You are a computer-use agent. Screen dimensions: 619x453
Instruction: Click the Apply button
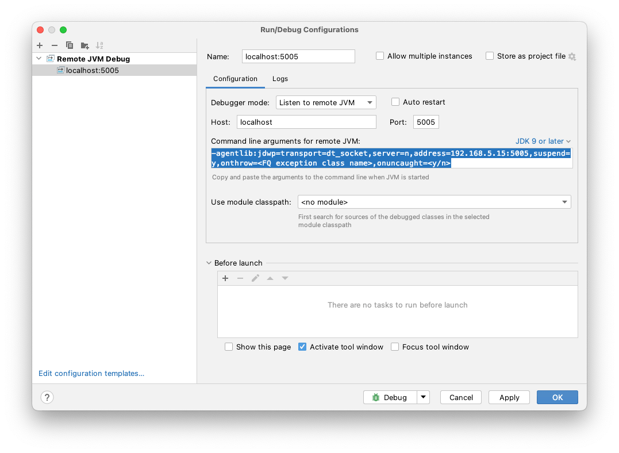pyautogui.click(x=509, y=397)
